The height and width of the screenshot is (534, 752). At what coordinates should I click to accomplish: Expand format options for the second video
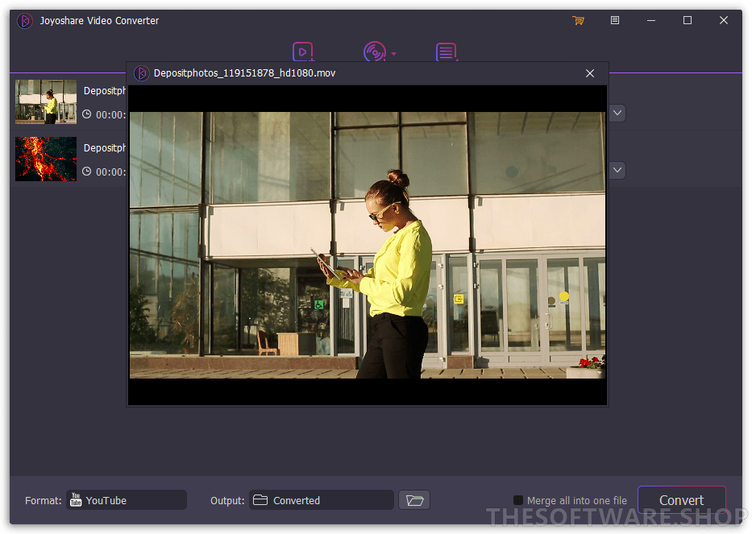[617, 170]
